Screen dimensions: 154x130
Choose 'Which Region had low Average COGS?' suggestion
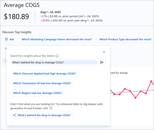[x=37, y=93]
